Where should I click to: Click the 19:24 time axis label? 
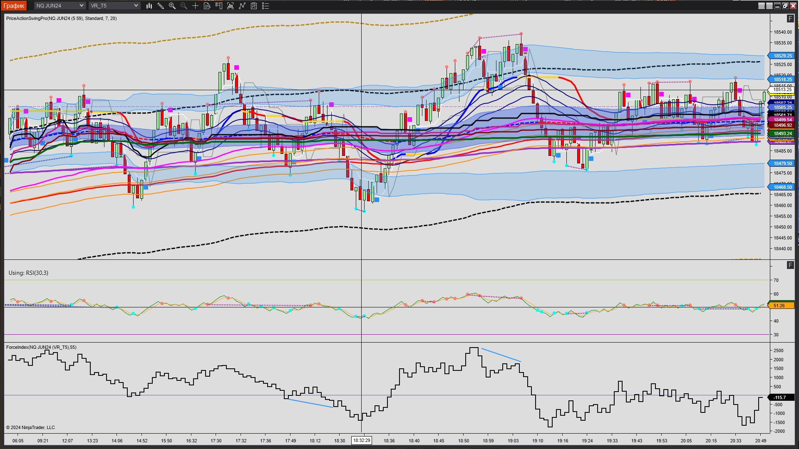pos(587,441)
